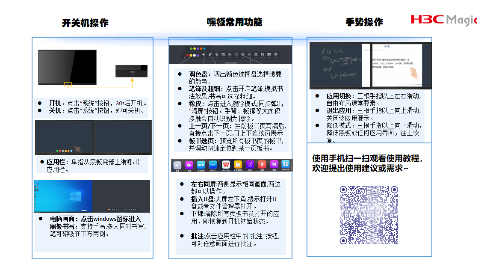Select the HDMI IN app icon

pos(213,165)
